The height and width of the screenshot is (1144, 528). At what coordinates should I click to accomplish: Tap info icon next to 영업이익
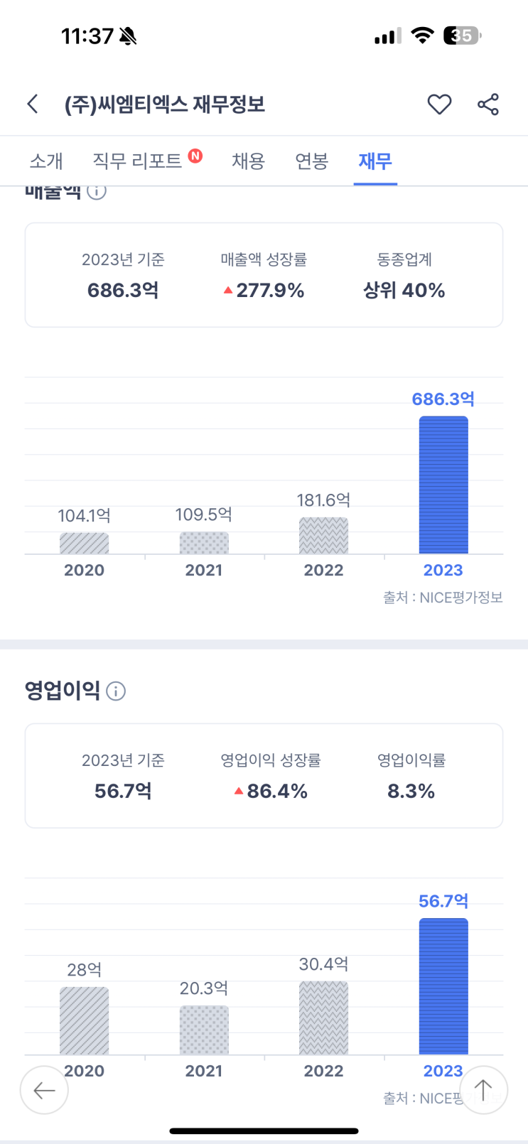(x=116, y=691)
